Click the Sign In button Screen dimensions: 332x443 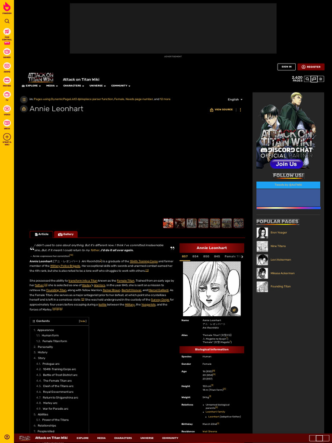(287, 67)
